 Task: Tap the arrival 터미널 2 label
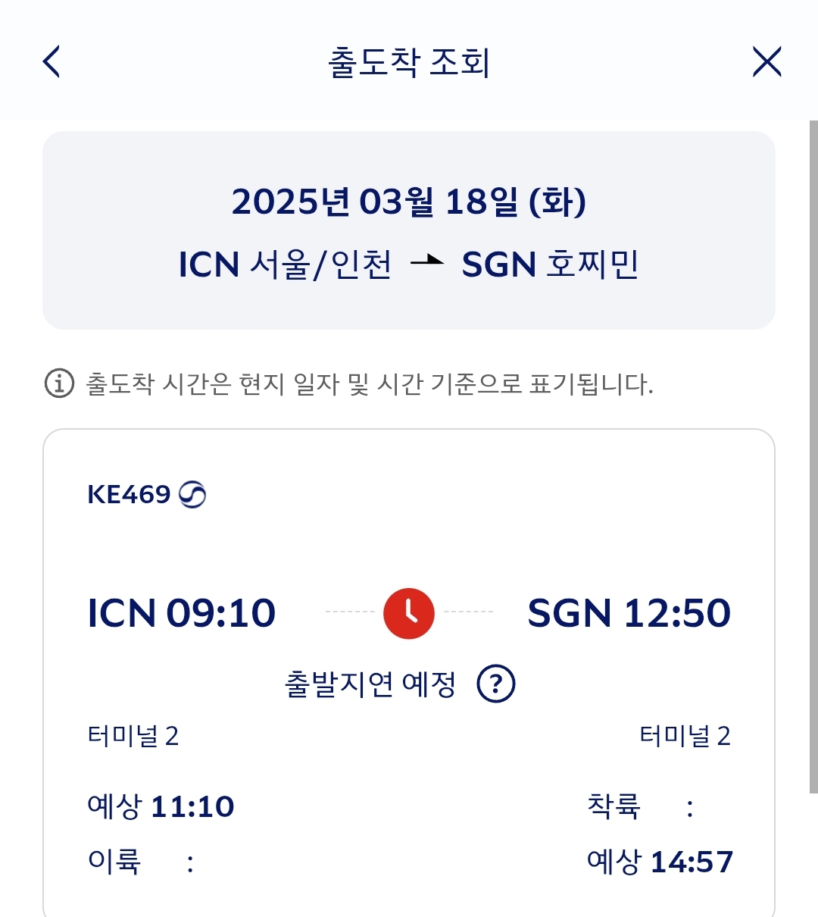pyautogui.click(x=685, y=736)
